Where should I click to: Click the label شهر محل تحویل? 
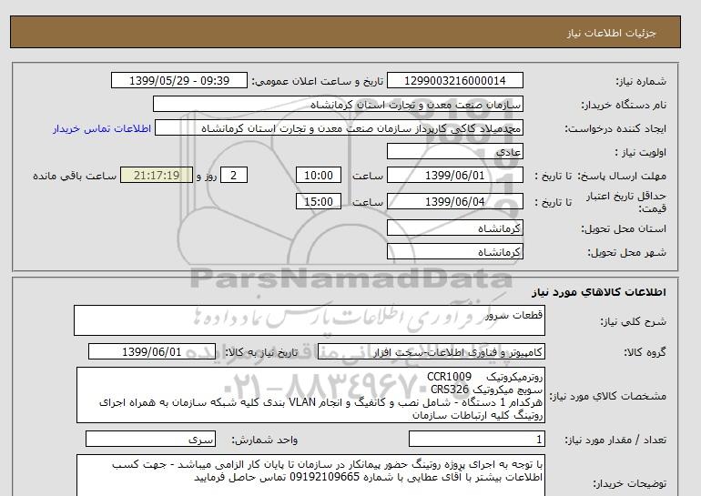[626, 252]
